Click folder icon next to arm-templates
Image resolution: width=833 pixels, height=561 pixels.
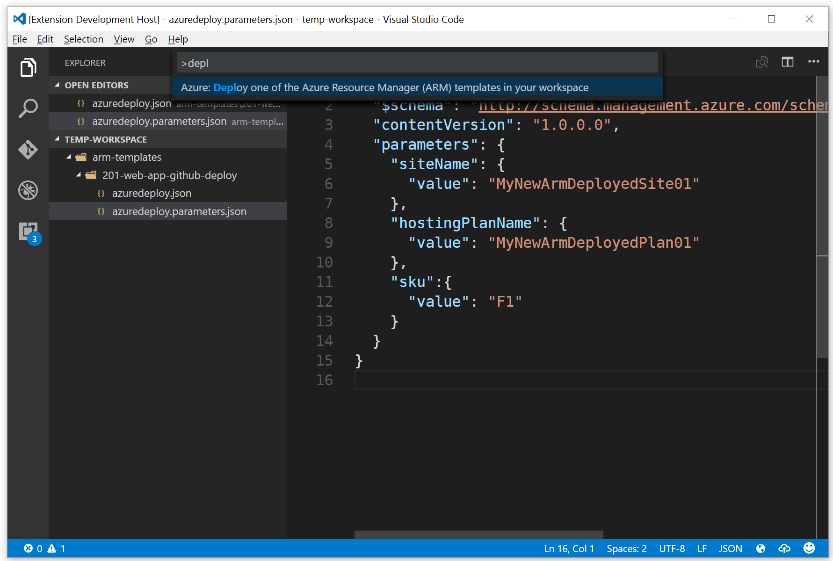pyautogui.click(x=81, y=158)
